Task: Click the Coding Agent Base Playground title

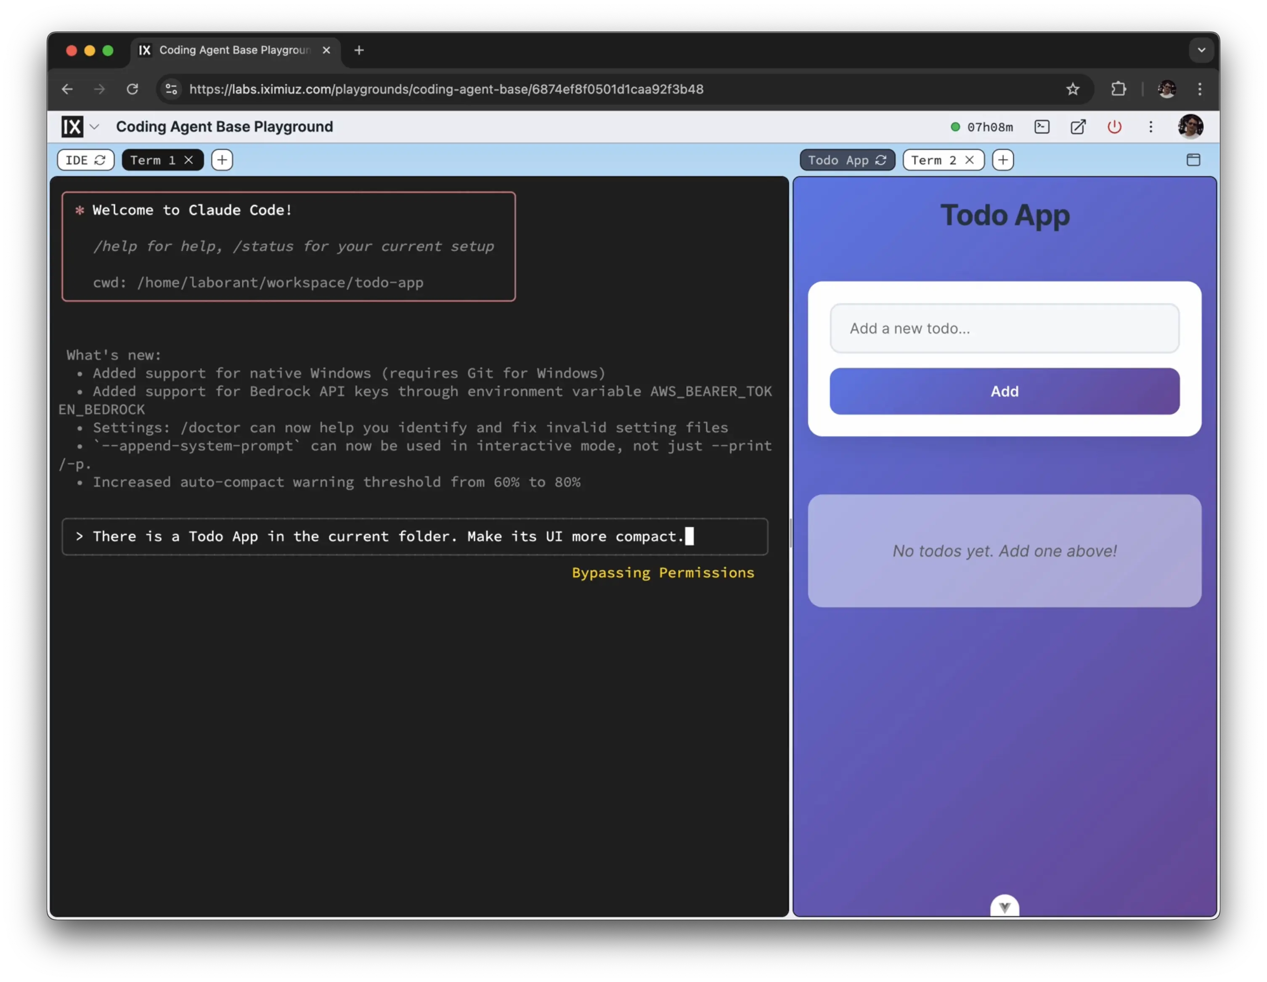Action: pyautogui.click(x=225, y=127)
